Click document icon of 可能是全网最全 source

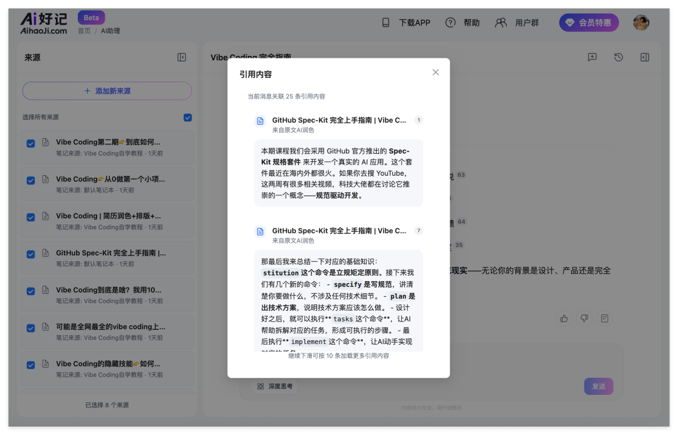45,327
